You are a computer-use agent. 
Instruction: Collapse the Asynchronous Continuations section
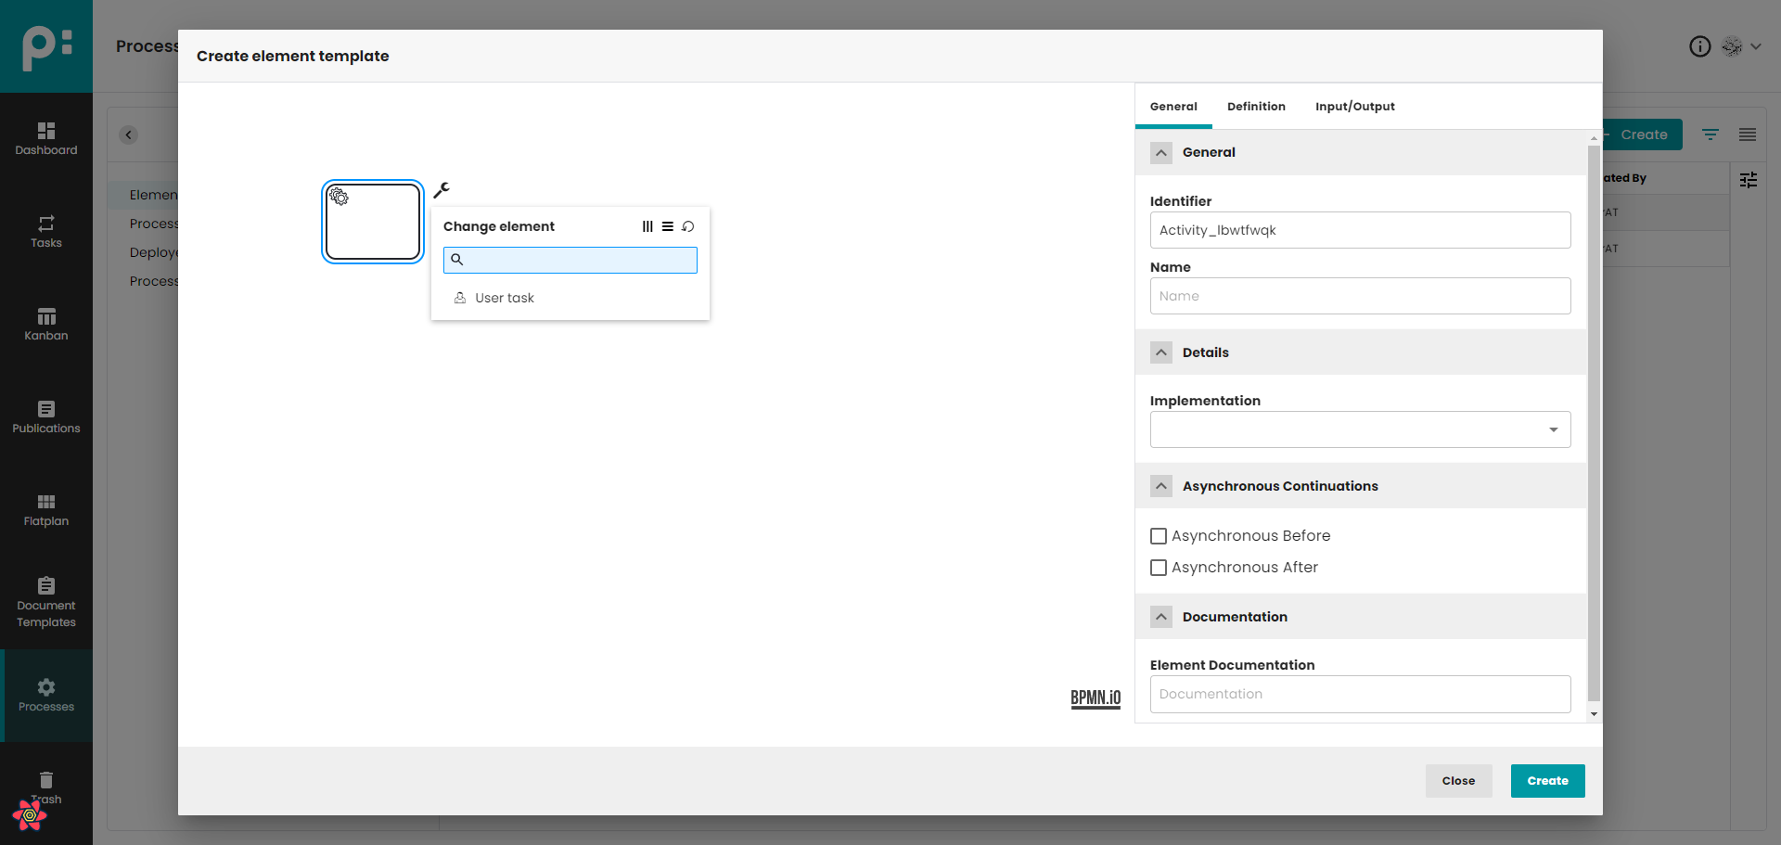tap(1161, 486)
